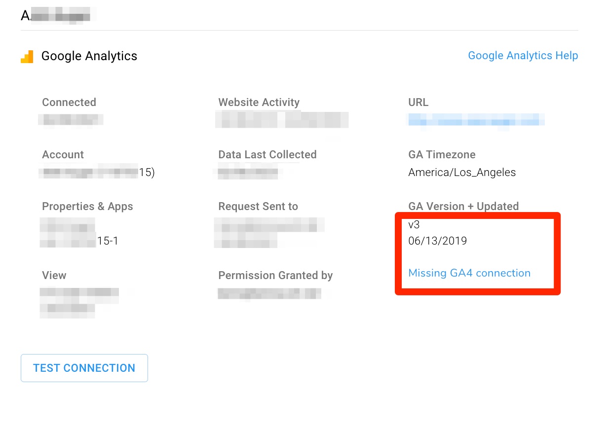Select the Connected status field
The height and width of the screenshot is (424, 610).
(x=71, y=119)
